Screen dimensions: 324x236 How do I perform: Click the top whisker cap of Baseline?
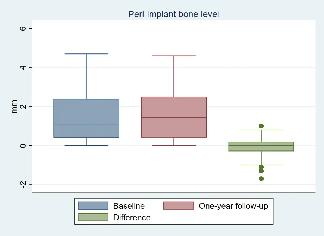click(86, 54)
